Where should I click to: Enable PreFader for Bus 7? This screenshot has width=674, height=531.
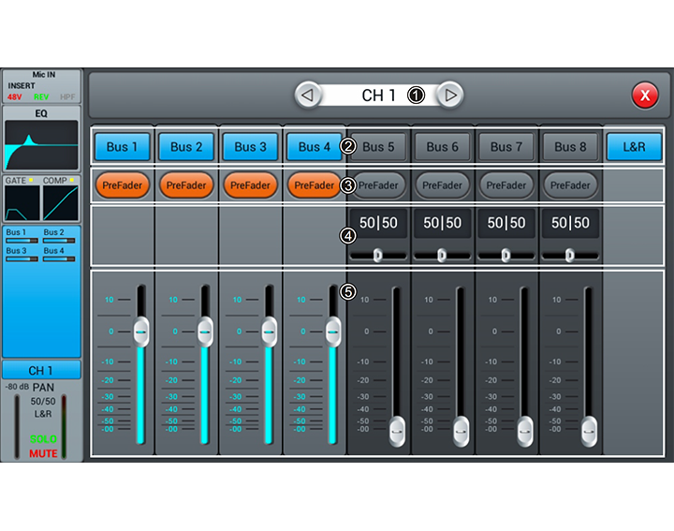click(506, 185)
